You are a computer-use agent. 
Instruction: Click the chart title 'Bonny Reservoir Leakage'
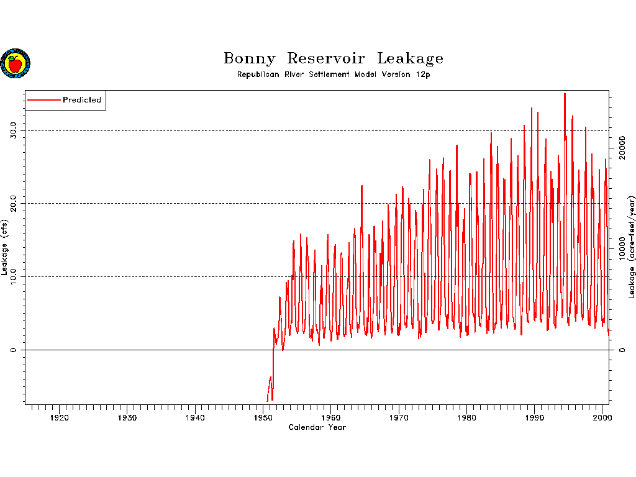[x=334, y=58]
